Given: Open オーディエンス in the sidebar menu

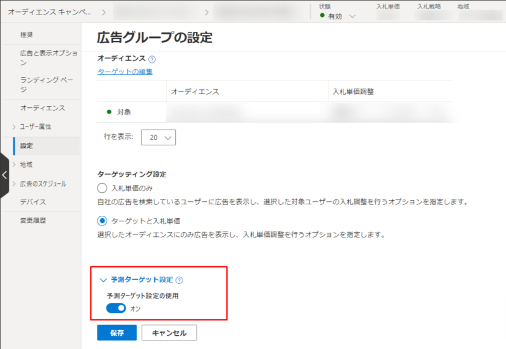Looking at the screenshot, I should coord(42,108).
